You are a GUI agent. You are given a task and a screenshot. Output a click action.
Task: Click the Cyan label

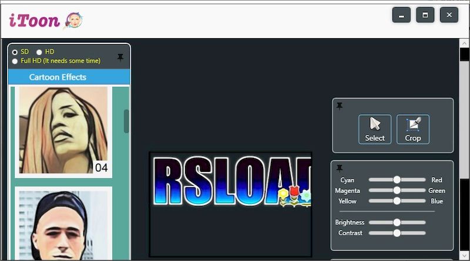[347, 180]
